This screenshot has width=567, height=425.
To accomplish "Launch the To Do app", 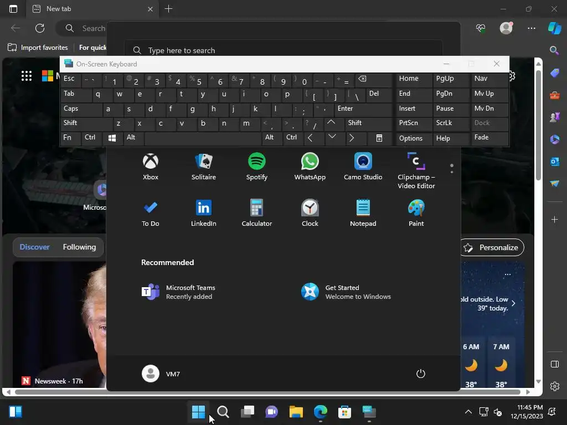I will pyautogui.click(x=151, y=213).
